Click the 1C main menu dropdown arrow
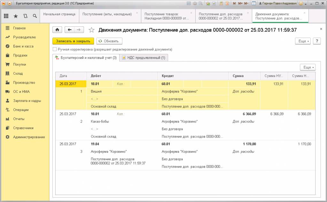The image size is (327, 202). point(10,3)
